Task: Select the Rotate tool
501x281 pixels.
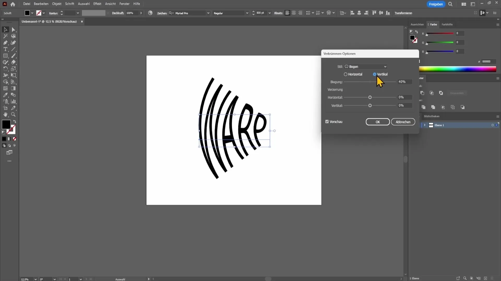Action: (x=5, y=69)
